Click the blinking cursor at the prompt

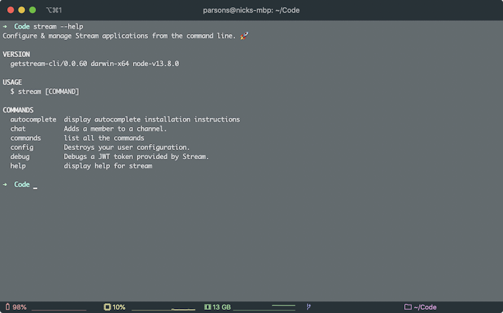(x=35, y=185)
